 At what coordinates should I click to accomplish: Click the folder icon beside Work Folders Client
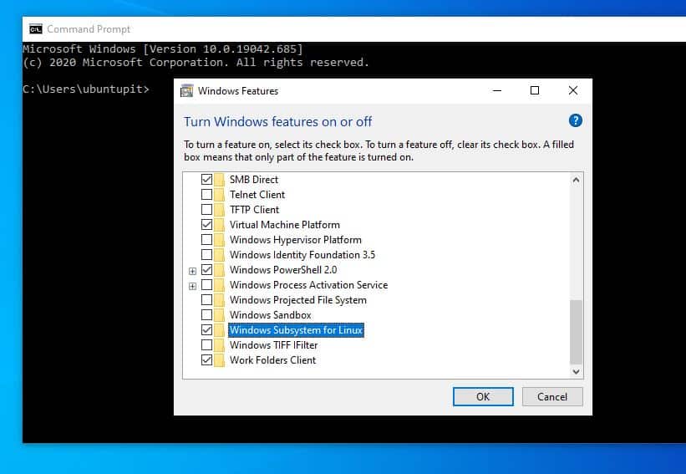[x=220, y=360]
